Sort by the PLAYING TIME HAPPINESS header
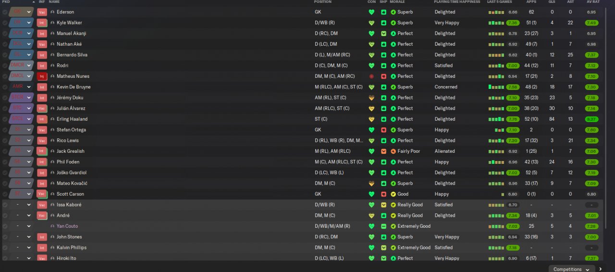 pyautogui.click(x=457, y=2)
